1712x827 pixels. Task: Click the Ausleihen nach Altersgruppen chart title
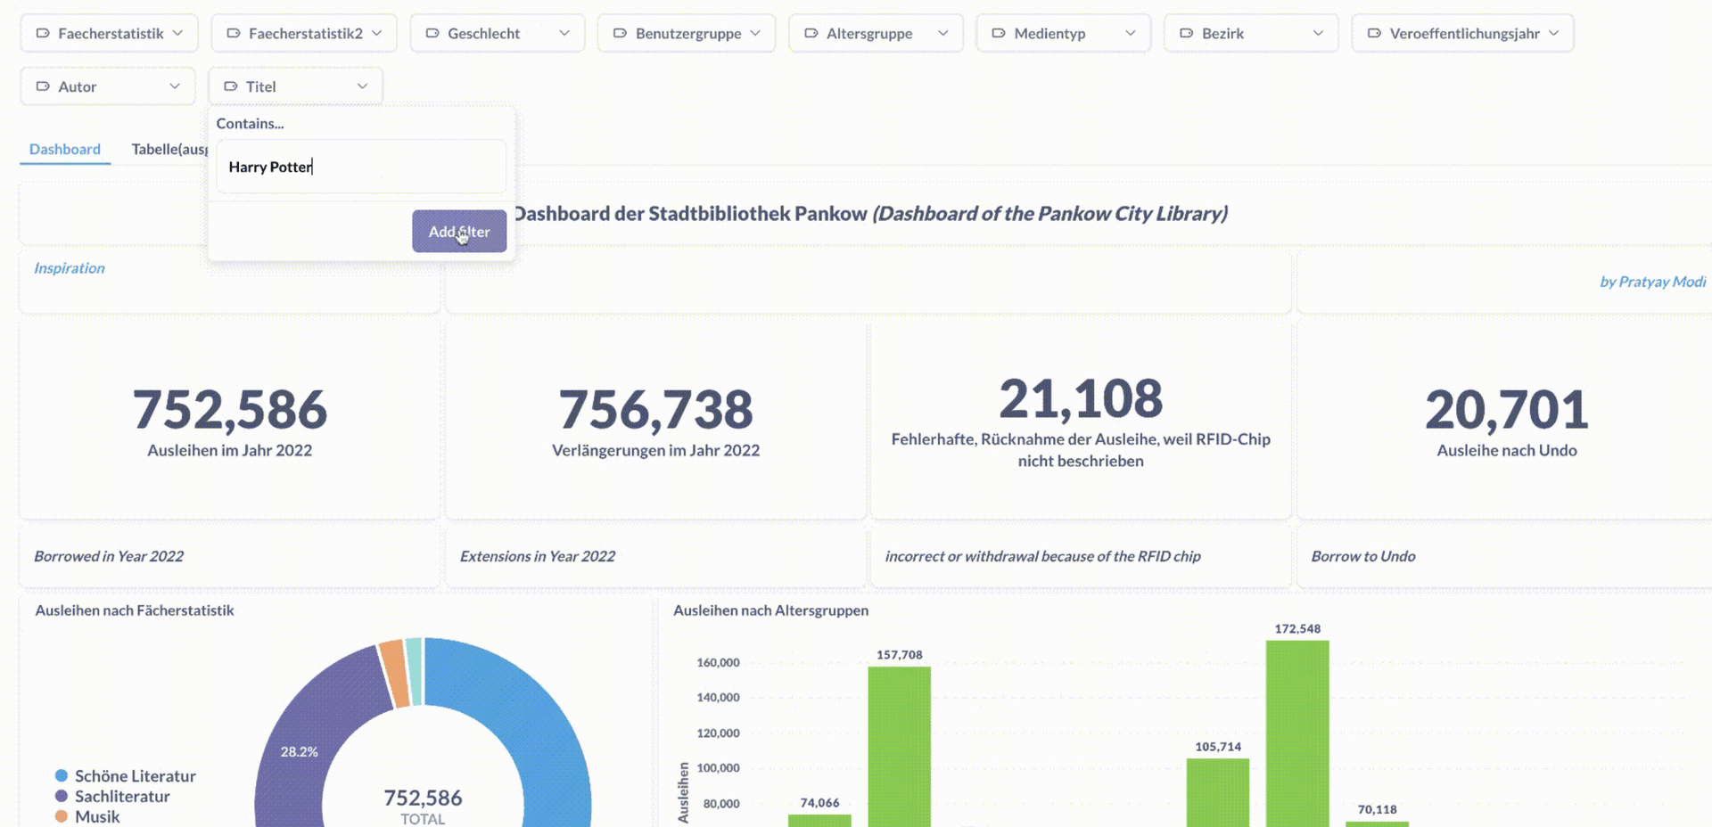click(x=770, y=610)
